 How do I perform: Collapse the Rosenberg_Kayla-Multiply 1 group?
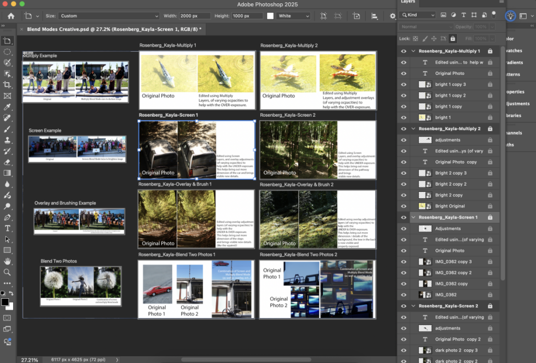pos(414,51)
